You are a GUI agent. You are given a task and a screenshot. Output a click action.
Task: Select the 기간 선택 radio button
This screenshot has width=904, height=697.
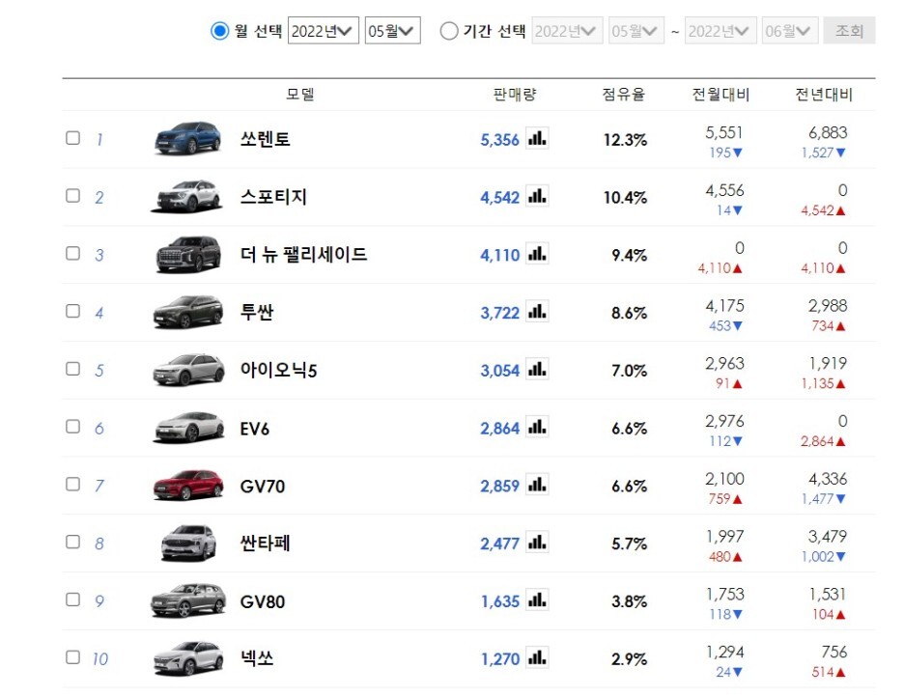point(448,31)
